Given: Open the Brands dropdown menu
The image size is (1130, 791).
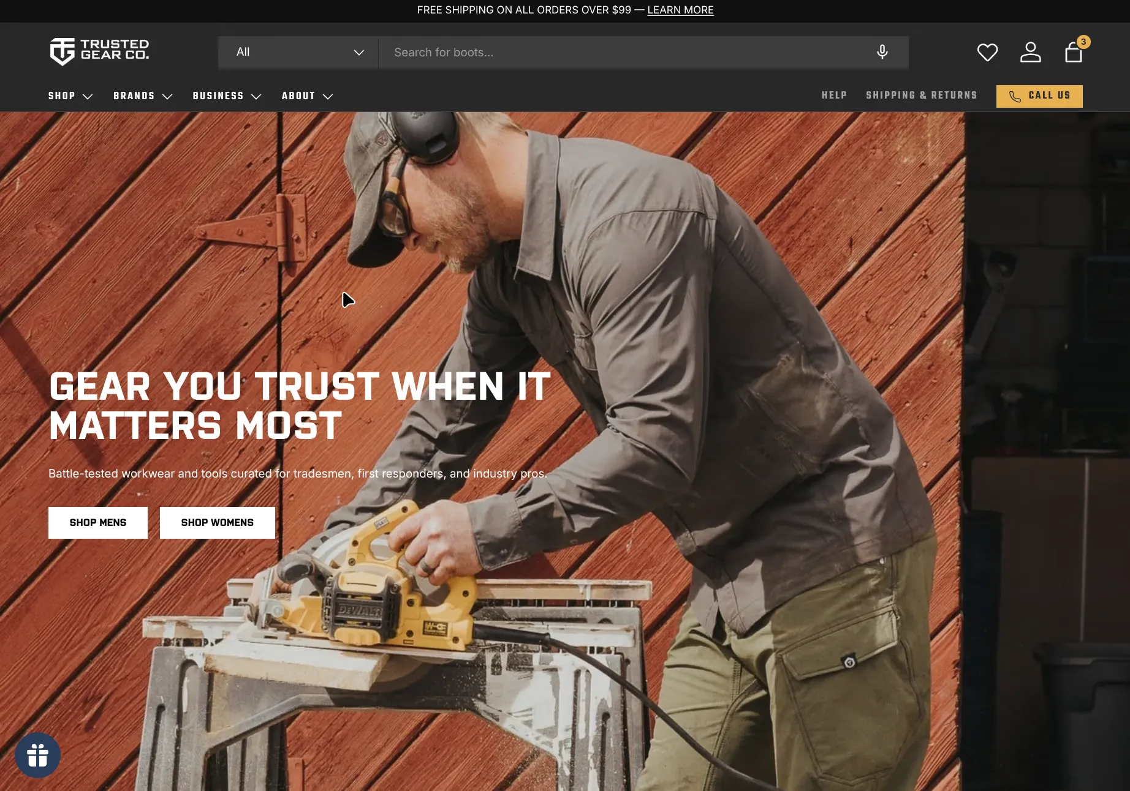Looking at the screenshot, I should click(x=142, y=96).
